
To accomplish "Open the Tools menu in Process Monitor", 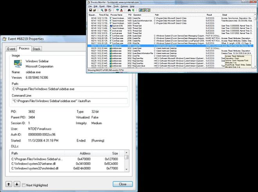I will pyautogui.click(x=116, y=6).
